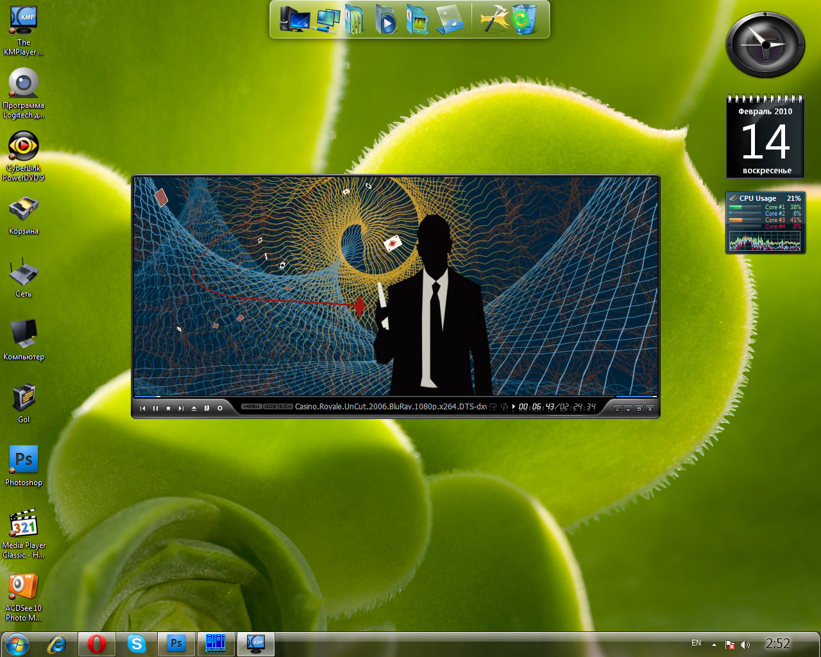The height and width of the screenshot is (657, 821).
Task: Click the calendar gadget showing 14
Action: 765,137
